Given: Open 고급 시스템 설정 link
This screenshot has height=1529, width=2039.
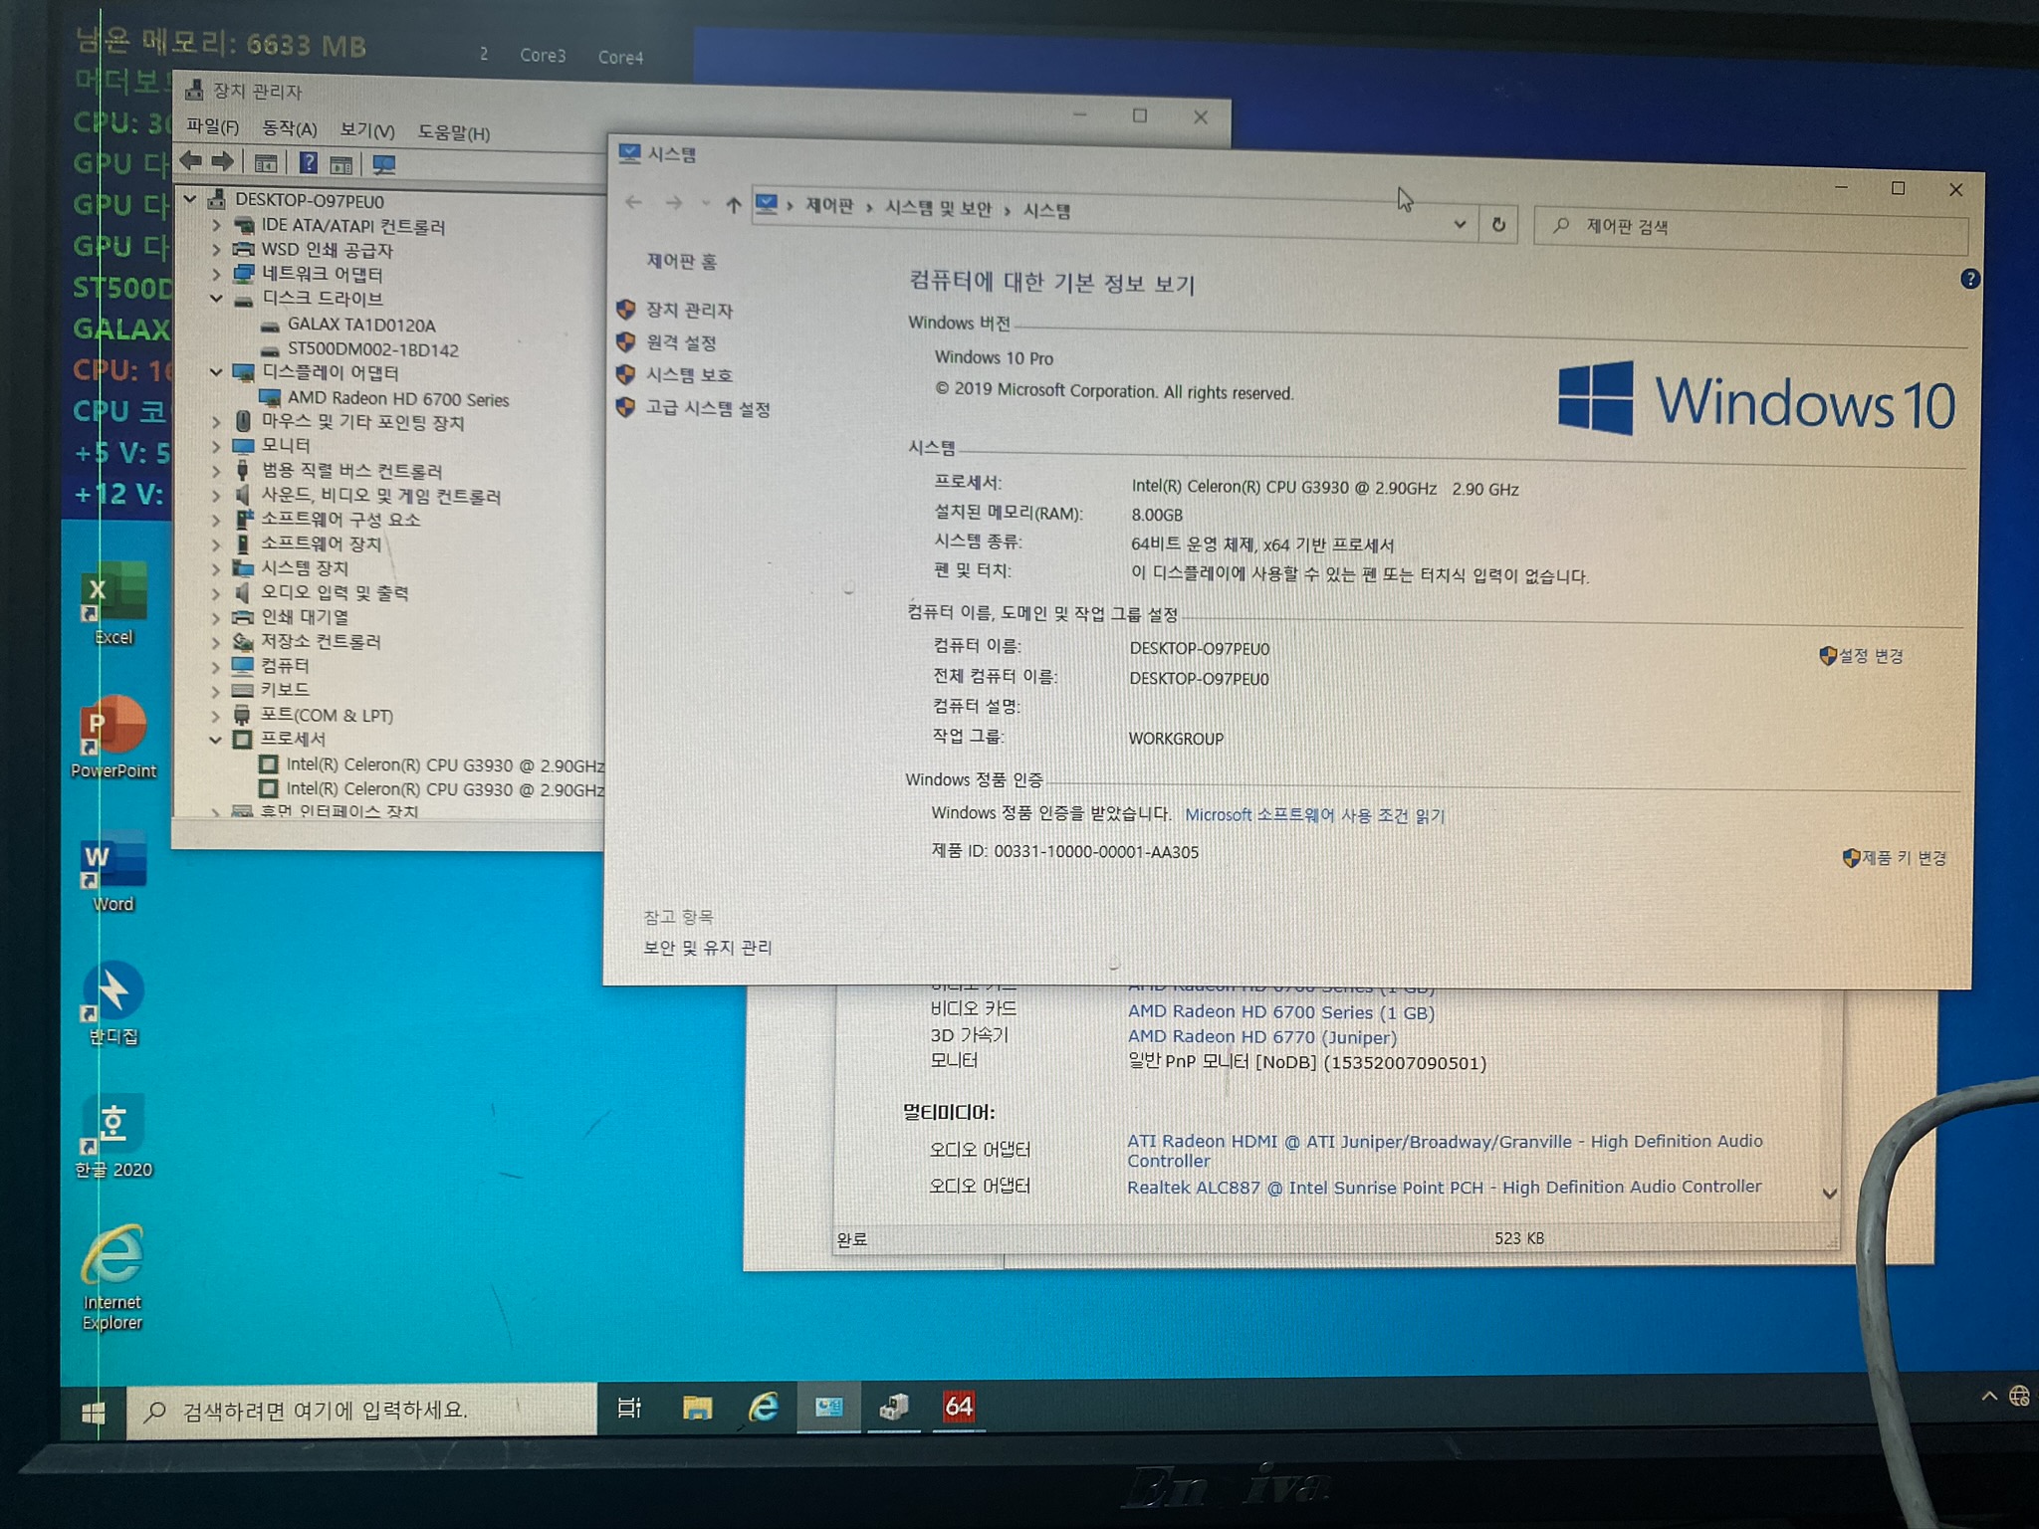Looking at the screenshot, I should point(707,408).
